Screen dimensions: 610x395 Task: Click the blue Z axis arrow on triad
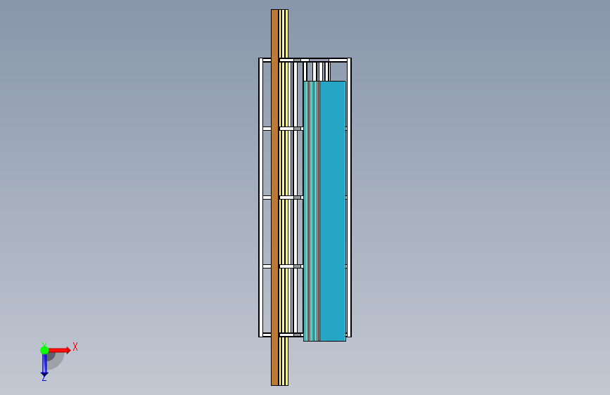pyautogui.click(x=44, y=365)
